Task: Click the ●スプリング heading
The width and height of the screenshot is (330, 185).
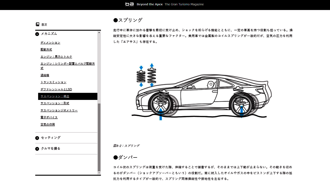Action: pos(128,20)
